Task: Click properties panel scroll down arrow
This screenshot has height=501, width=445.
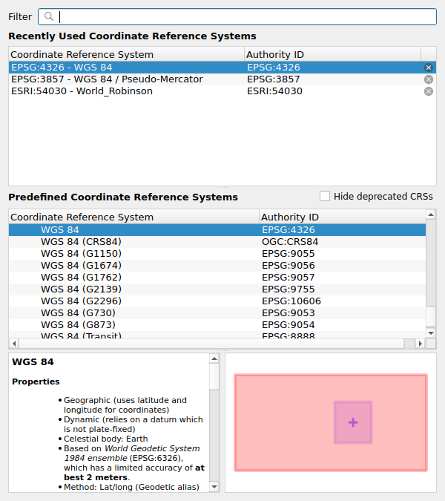Action: pos(214,487)
